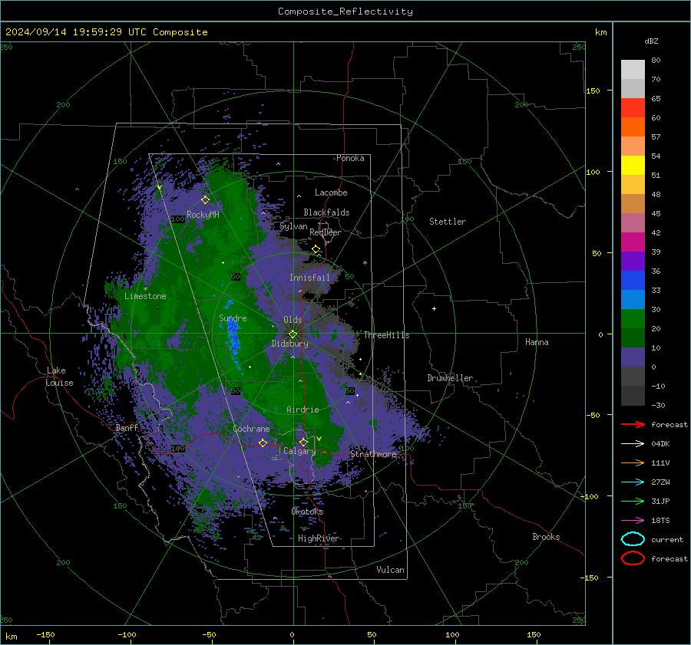The height and width of the screenshot is (645, 691).
Task: Click the Limestone label
Action: pos(145,296)
